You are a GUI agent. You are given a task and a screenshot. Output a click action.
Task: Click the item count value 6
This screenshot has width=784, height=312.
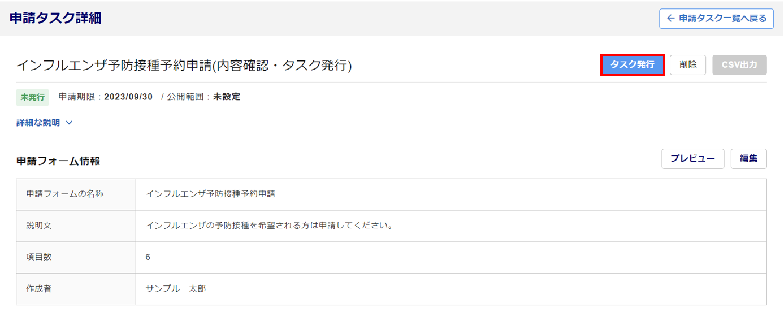pyautogui.click(x=148, y=257)
